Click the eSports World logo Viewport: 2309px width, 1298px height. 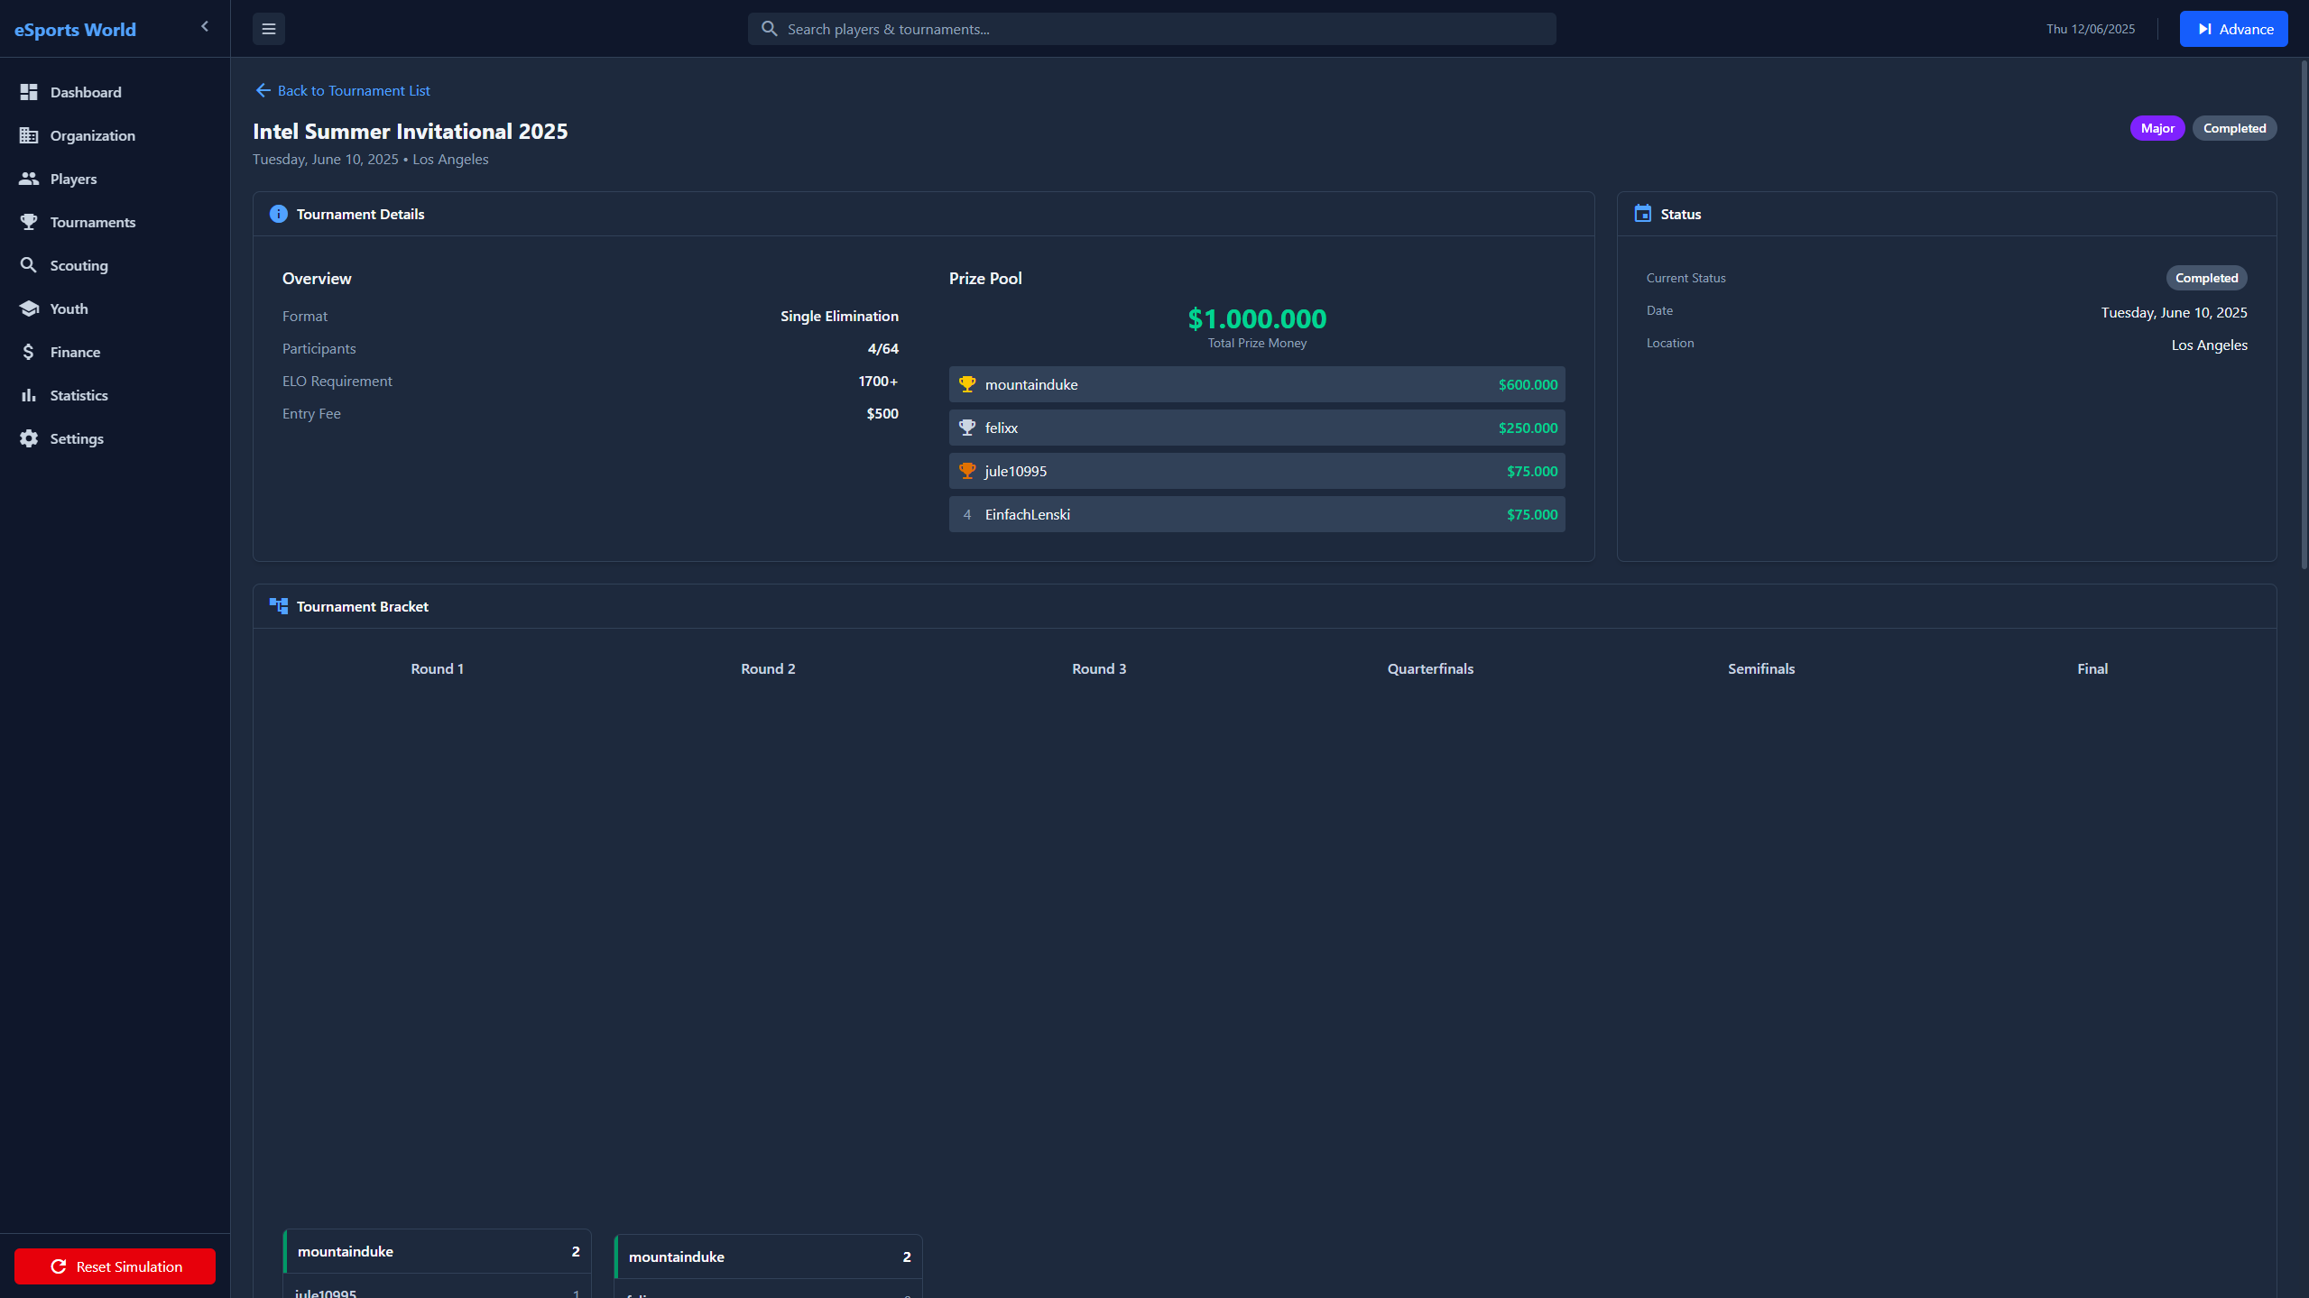[75, 29]
